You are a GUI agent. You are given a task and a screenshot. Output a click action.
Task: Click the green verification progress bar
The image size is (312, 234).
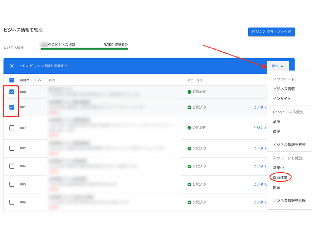tap(84, 49)
